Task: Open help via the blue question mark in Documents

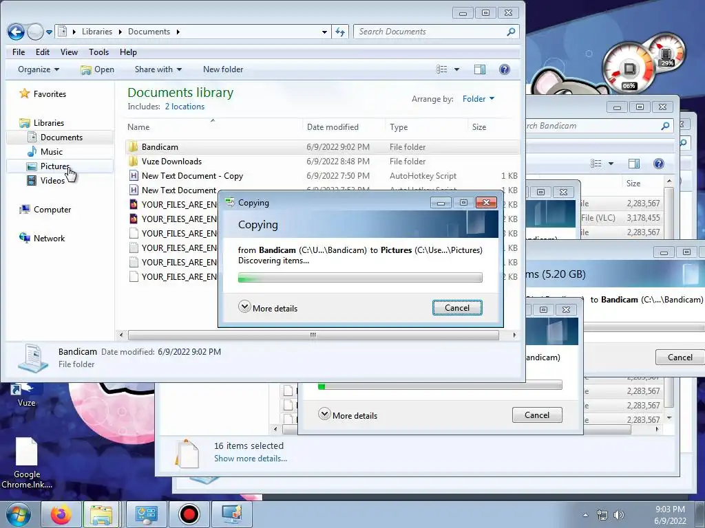Action: [x=505, y=69]
